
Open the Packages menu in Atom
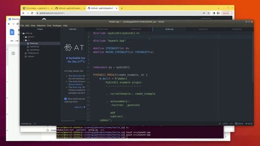pos(57,26)
